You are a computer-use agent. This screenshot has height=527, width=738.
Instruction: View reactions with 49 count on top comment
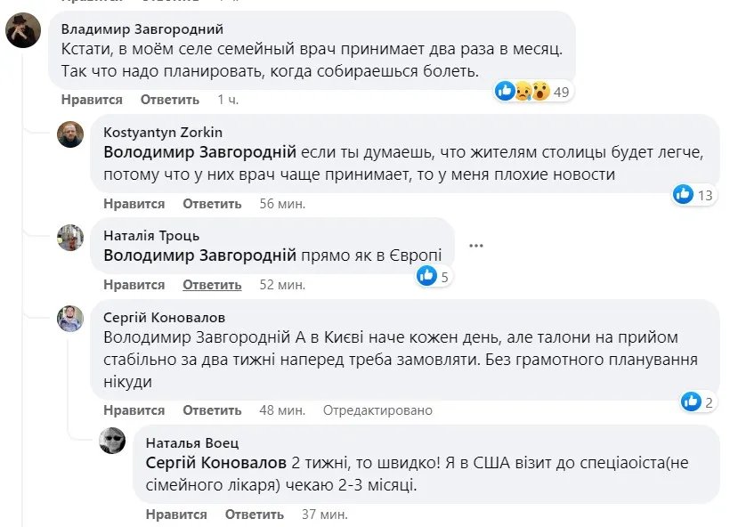(532, 91)
